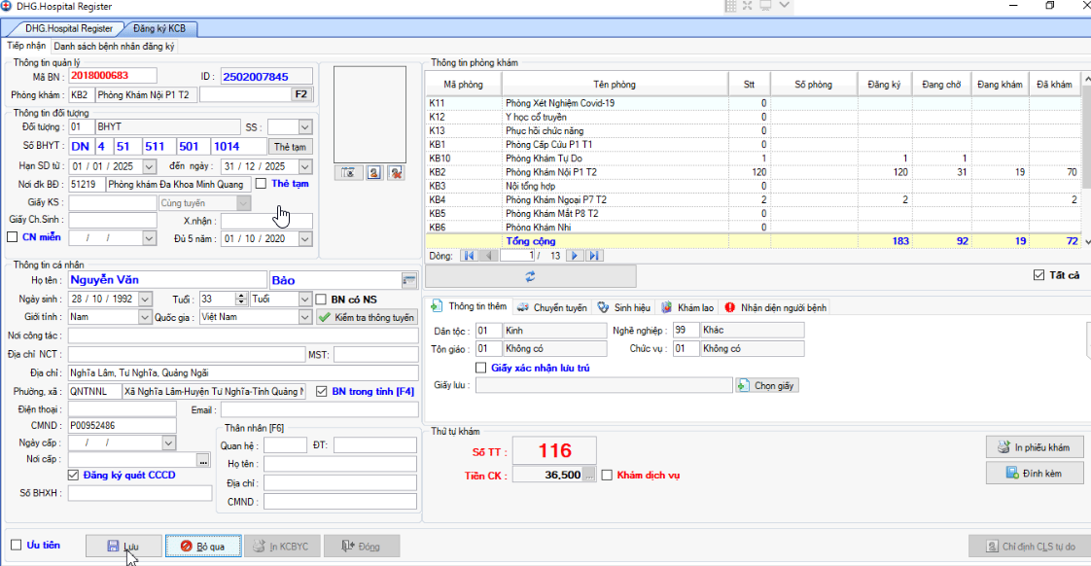Screen dimensions: 1091x566
Task: Open the Tuổi unit dropdown
Action: coord(304,300)
